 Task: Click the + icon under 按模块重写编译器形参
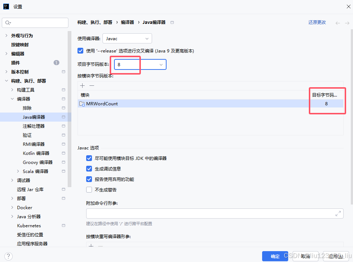91,246
